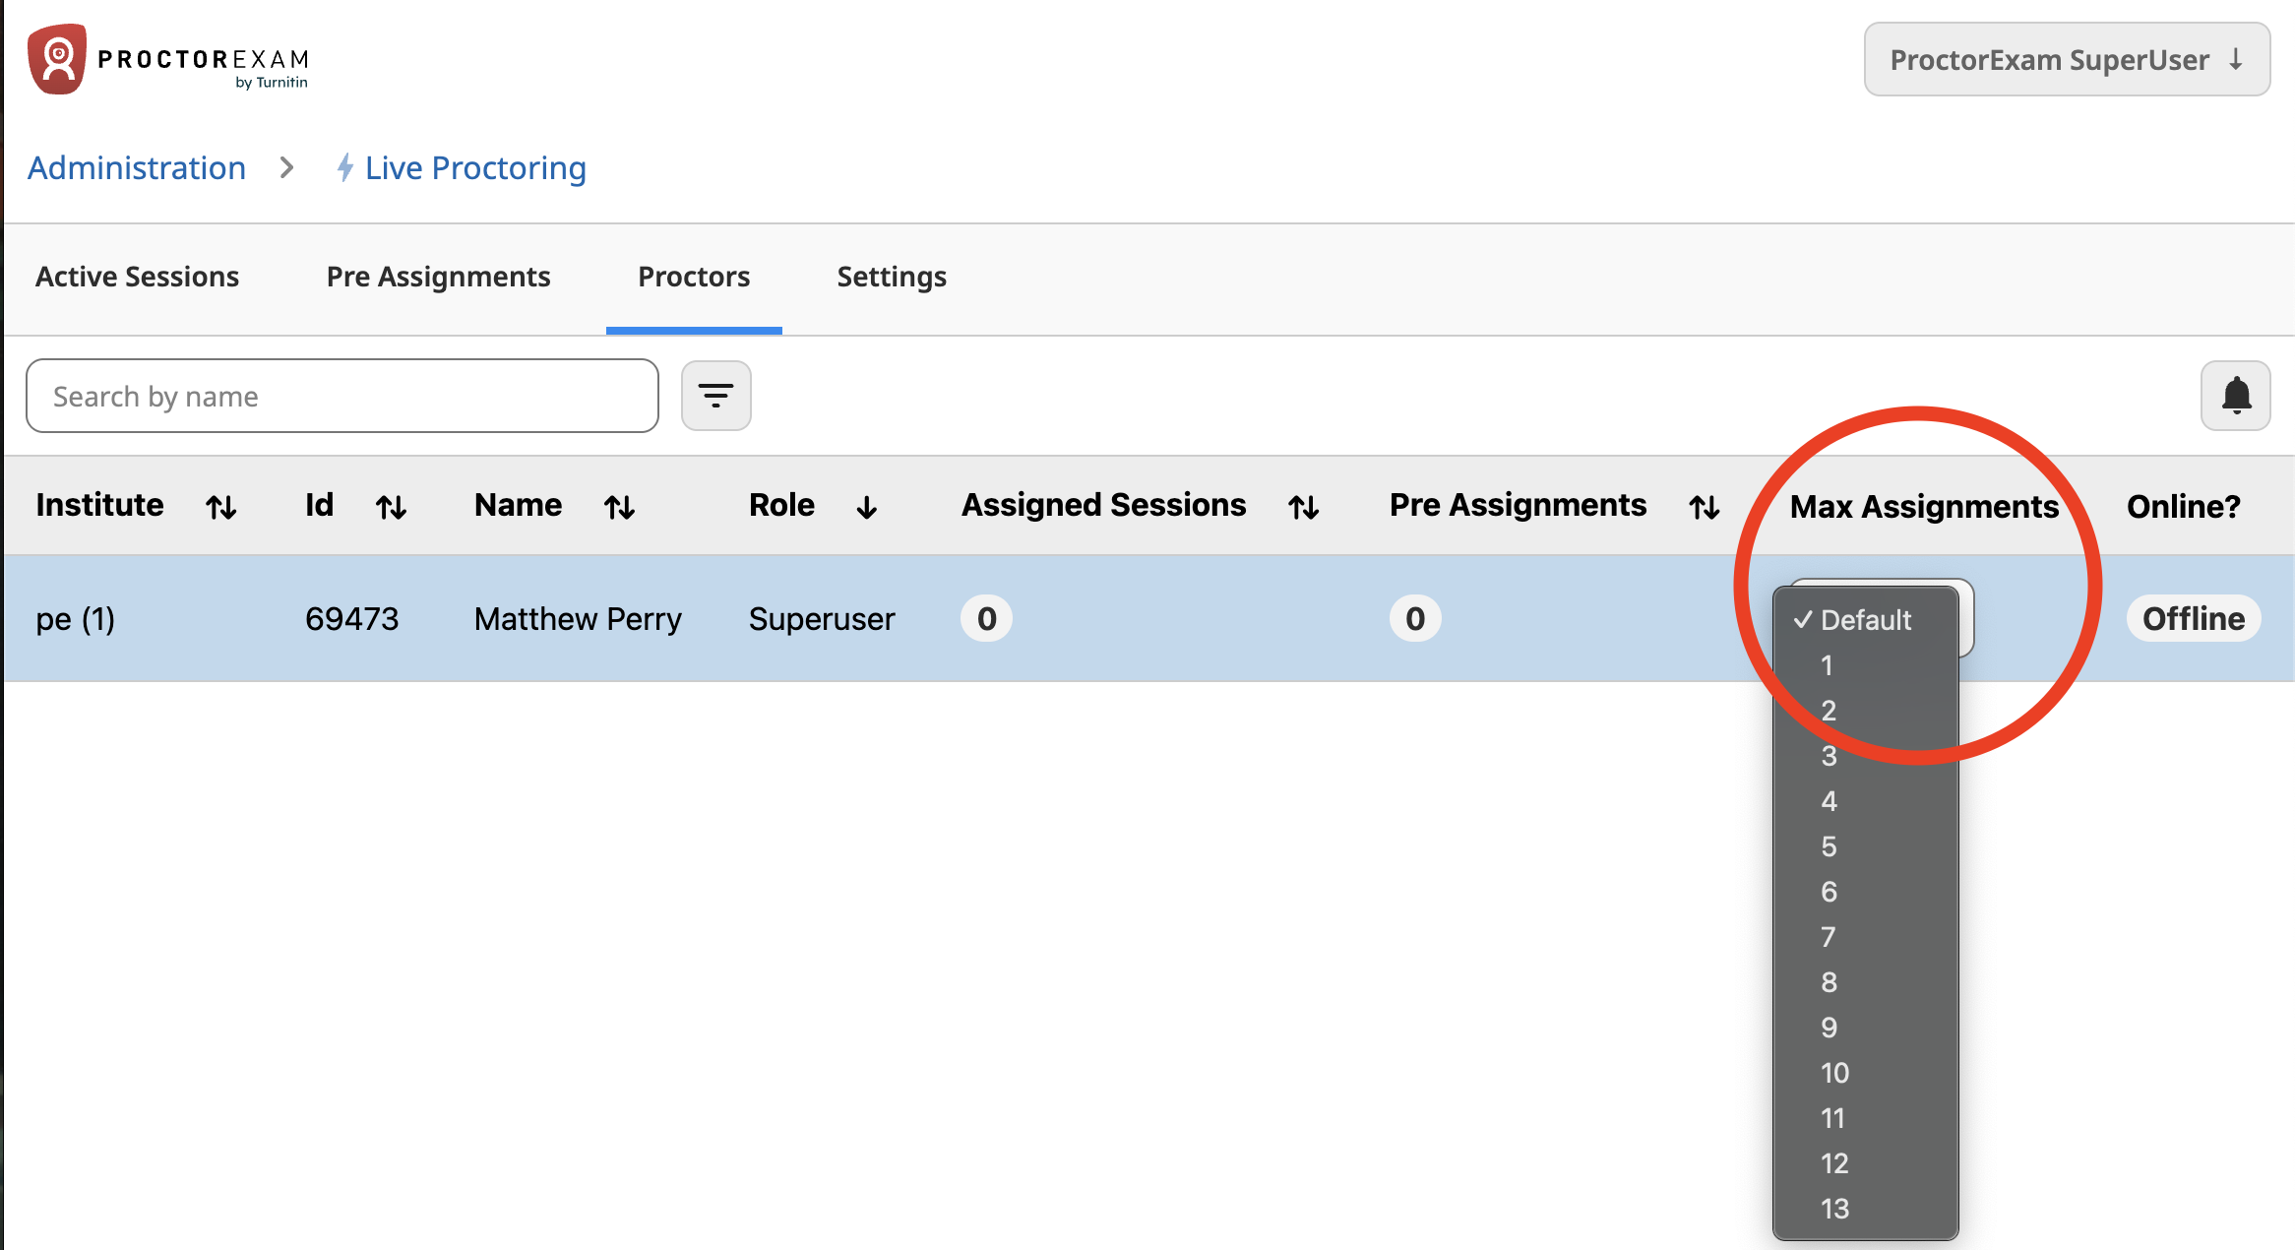Click the Institute column header text
The width and height of the screenshot is (2295, 1250).
[99, 505]
